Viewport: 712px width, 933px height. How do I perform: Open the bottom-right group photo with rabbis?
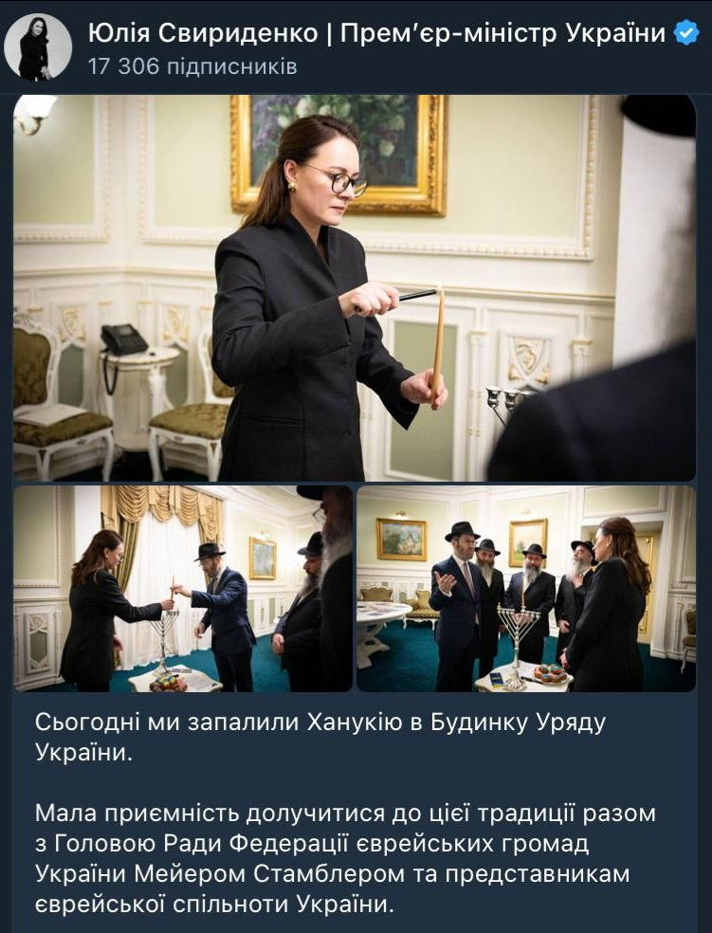click(526, 589)
